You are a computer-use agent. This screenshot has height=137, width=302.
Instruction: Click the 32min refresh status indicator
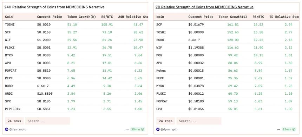point(289,129)
